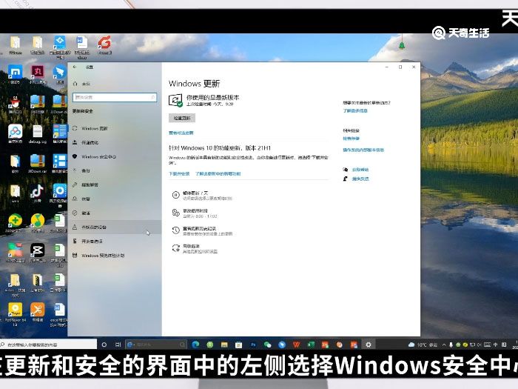Viewport: 518px width, 389px height.
Task: Expand the system tray hidden icons chevron
Action: point(444,345)
